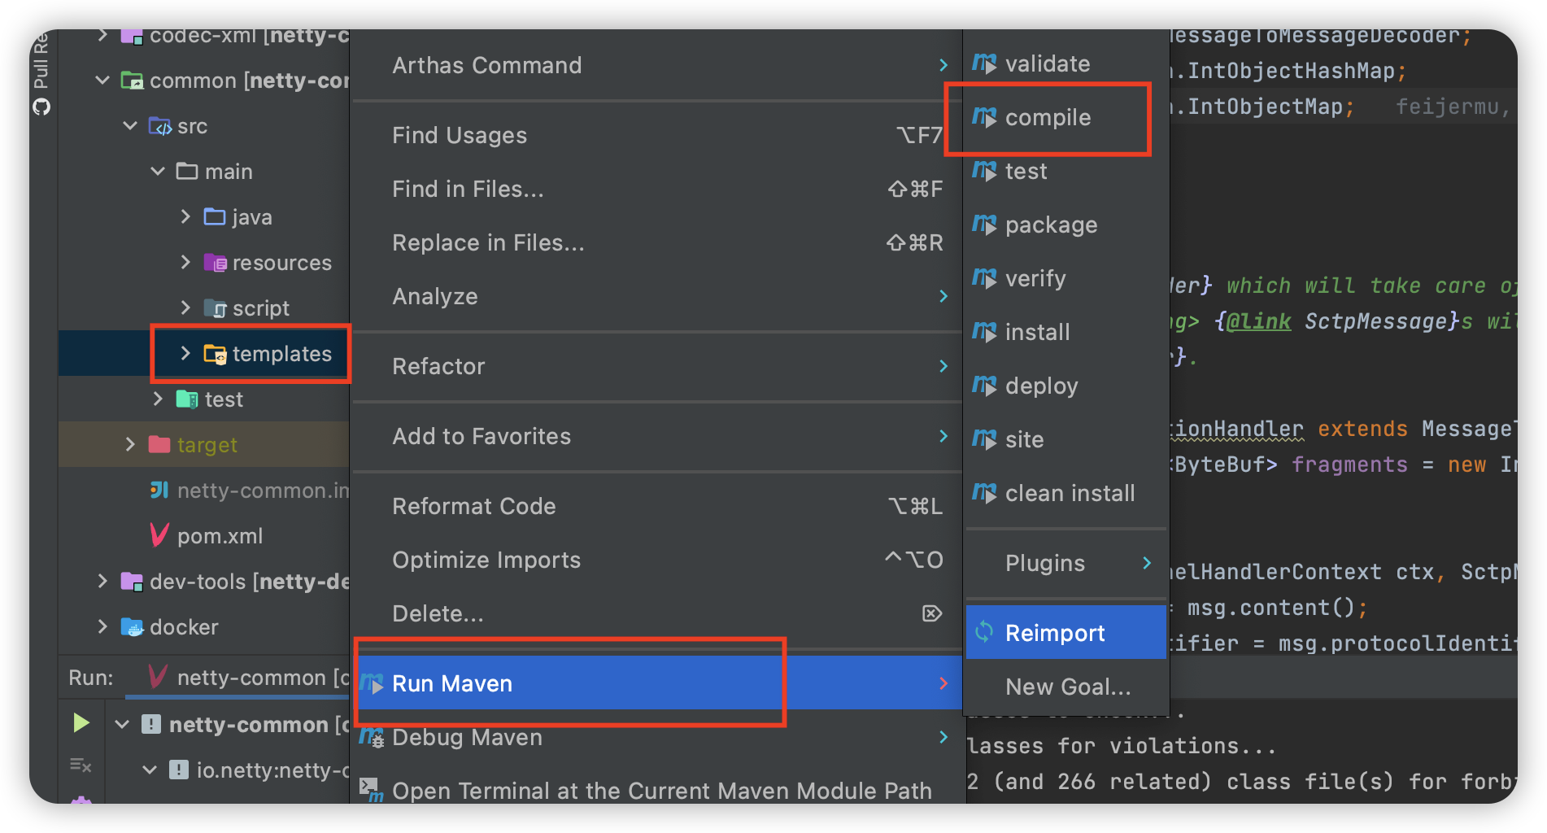
Task: Click the docker folder icon
Action: point(132,627)
